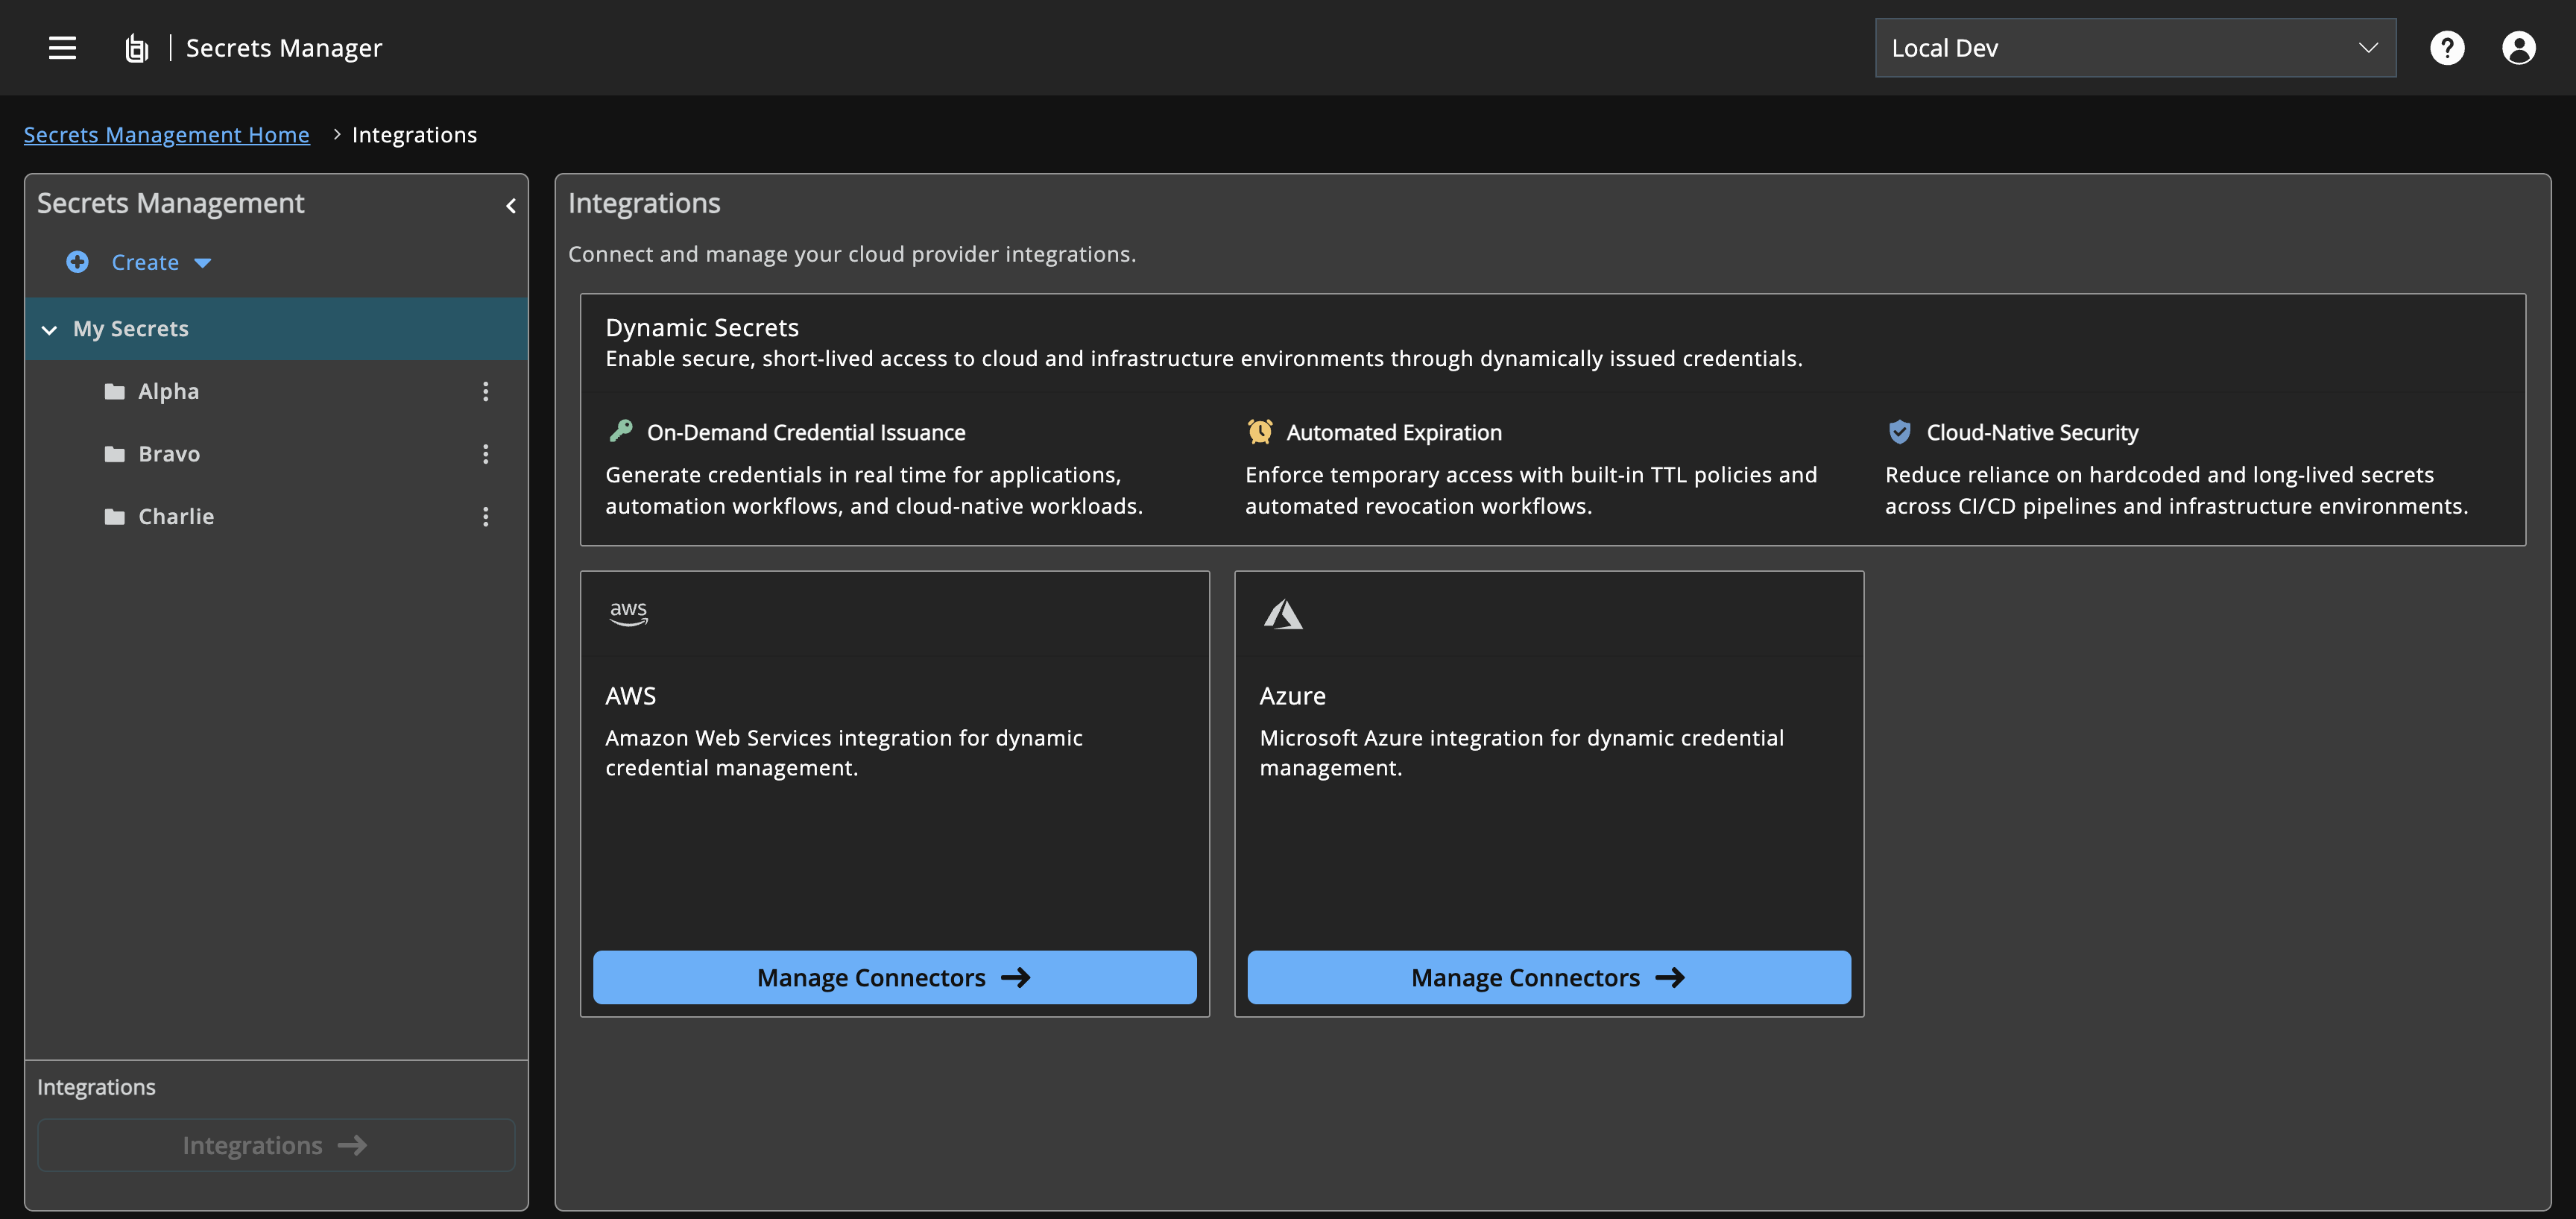Viewport: 2576px width, 1219px height.
Task: Click Manage Connectors for AWS
Action: click(894, 977)
